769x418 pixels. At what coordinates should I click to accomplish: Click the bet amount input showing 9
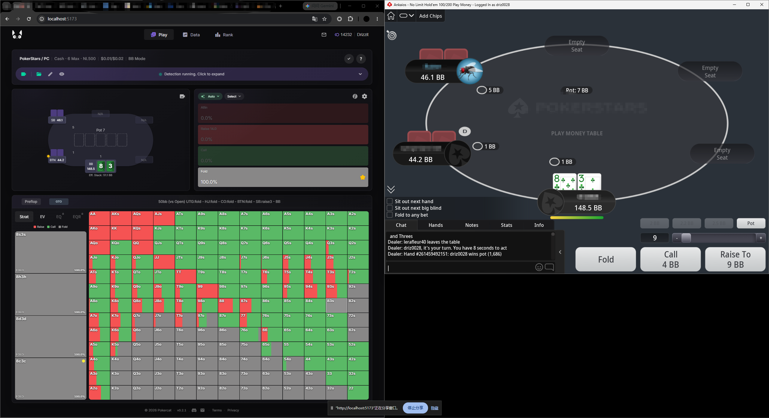655,238
